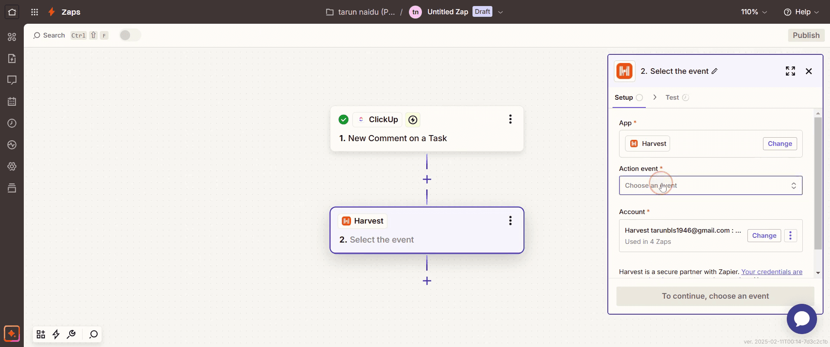This screenshot has width=830, height=347.
Task: Click the lightning bolt icon in bottom toolbar
Action: coord(56,334)
